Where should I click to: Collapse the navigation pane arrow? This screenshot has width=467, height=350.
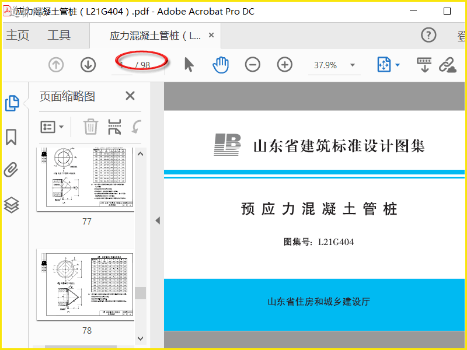point(158,220)
